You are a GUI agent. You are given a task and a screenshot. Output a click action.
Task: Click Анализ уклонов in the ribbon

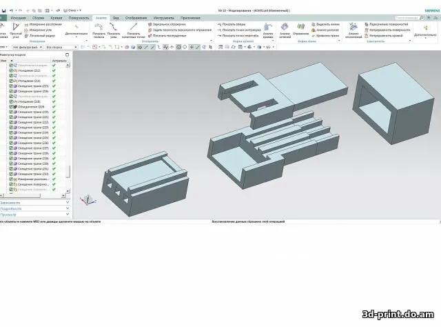[325, 30]
